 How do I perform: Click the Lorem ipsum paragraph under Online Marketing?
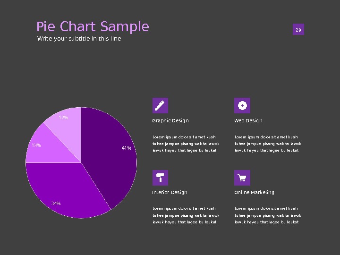[x=268, y=215]
